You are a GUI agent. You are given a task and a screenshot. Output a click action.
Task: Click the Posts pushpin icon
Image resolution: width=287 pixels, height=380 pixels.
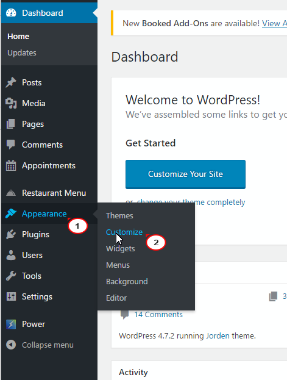click(x=11, y=82)
